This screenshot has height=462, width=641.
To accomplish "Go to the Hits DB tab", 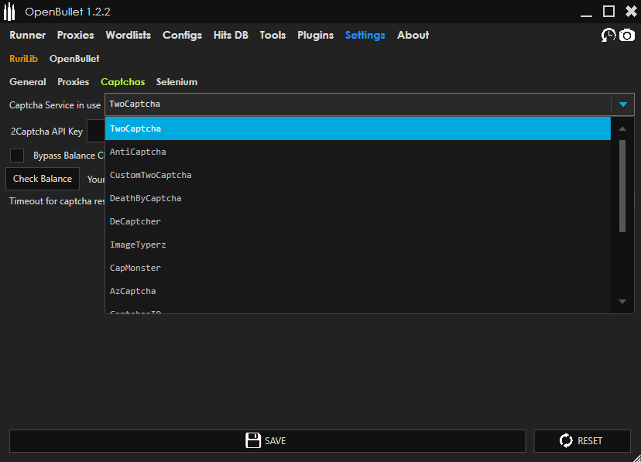I will 231,35.
